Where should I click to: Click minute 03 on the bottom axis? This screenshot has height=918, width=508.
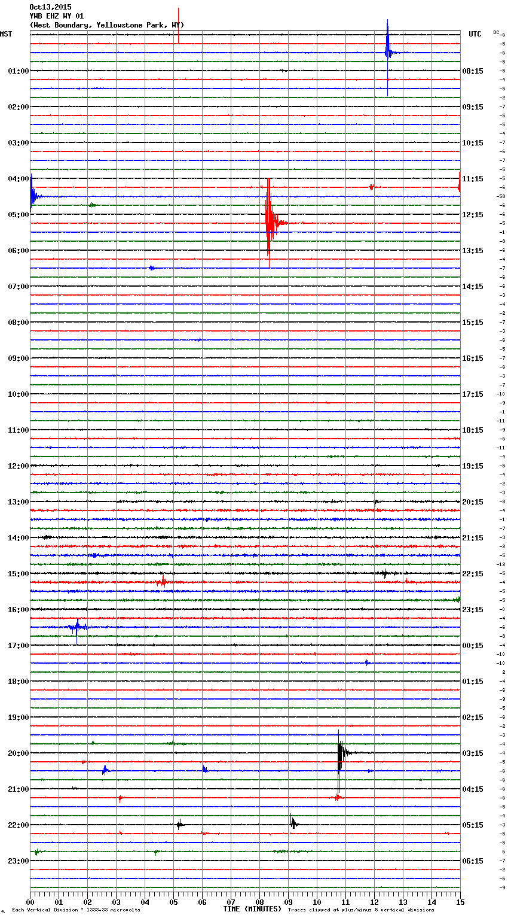point(117,902)
